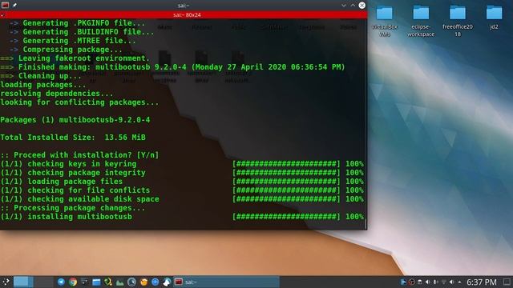Open the green chart monitor icon in the taskbar
The image size is (513, 288).
pos(119,282)
